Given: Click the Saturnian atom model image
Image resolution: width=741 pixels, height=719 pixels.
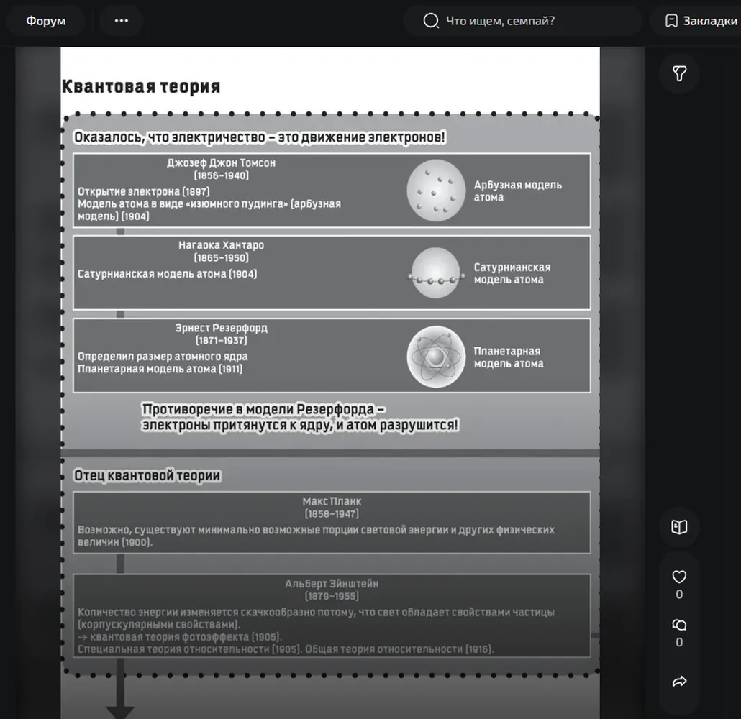Looking at the screenshot, I should [x=435, y=273].
